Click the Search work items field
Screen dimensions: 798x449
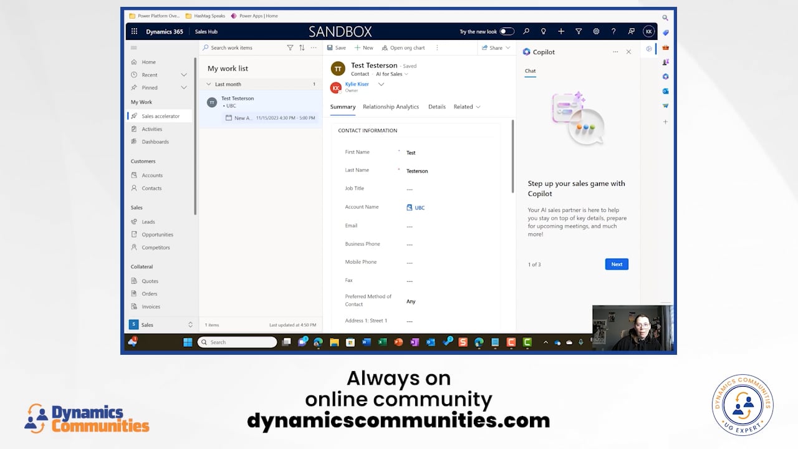point(242,47)
